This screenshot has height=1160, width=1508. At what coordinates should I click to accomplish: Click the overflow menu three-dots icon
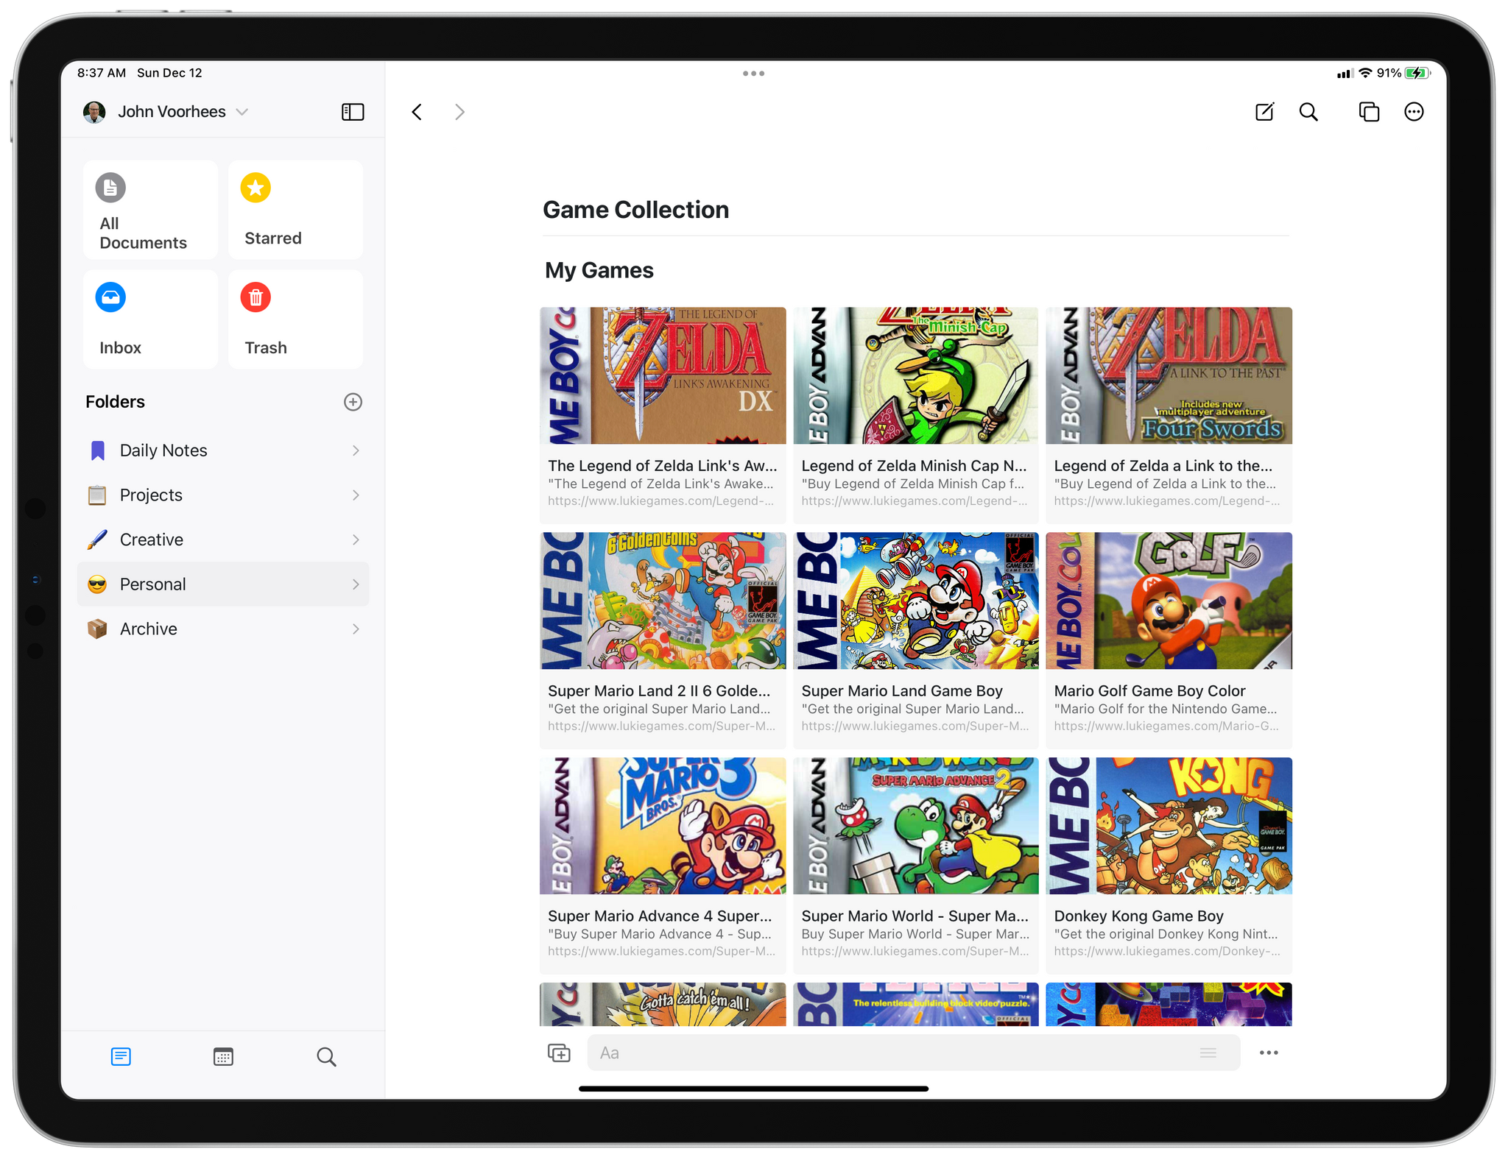click(x=1413, y=112)
